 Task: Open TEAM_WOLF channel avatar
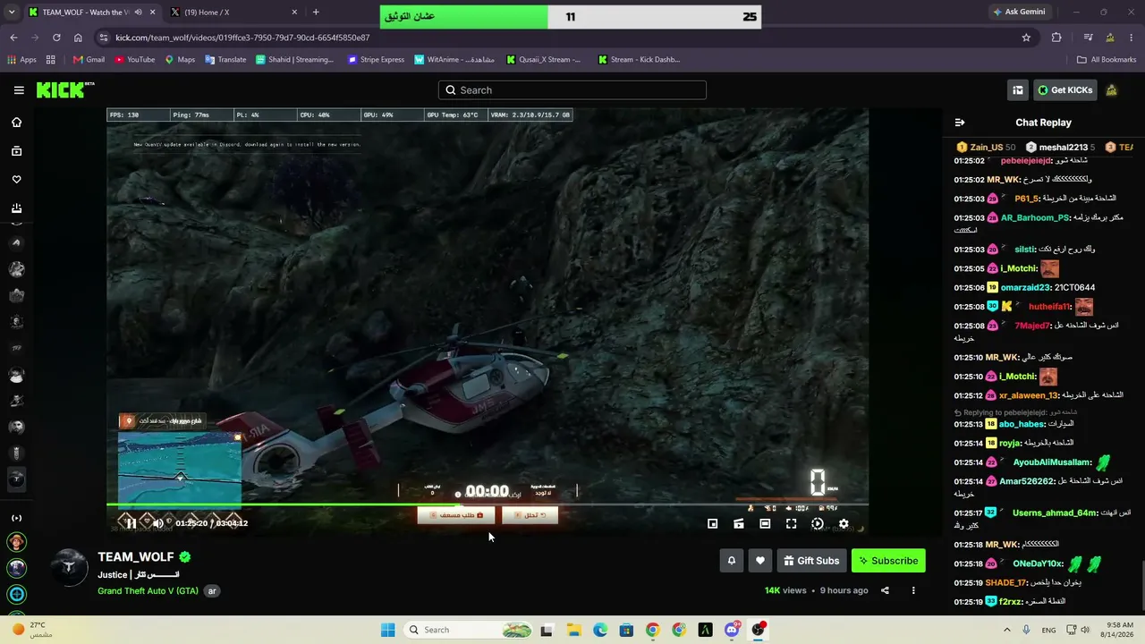[x=69, y=569]
